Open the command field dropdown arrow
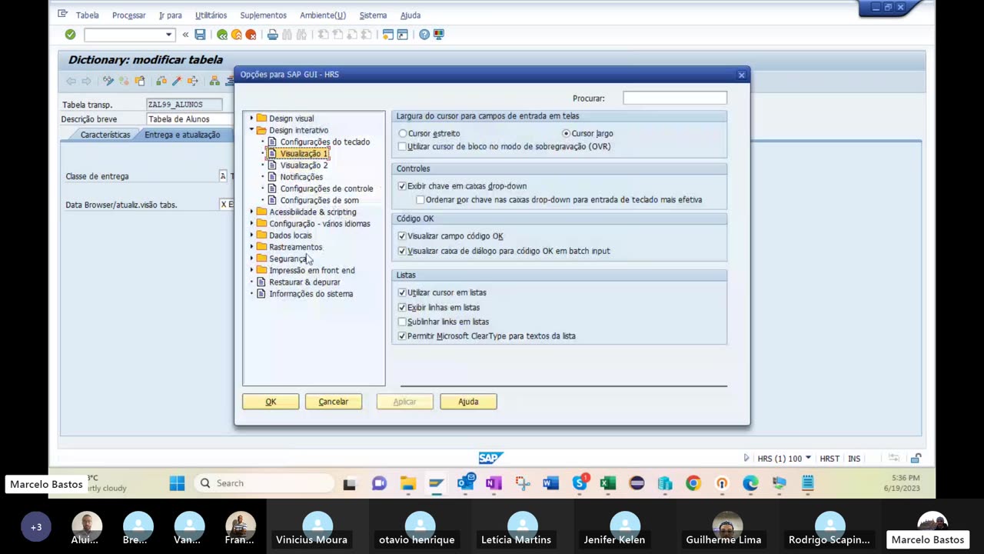 tap(168, 35)
